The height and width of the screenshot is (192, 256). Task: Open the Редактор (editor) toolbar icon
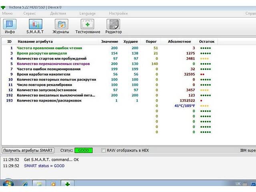[x=113, y=26]
